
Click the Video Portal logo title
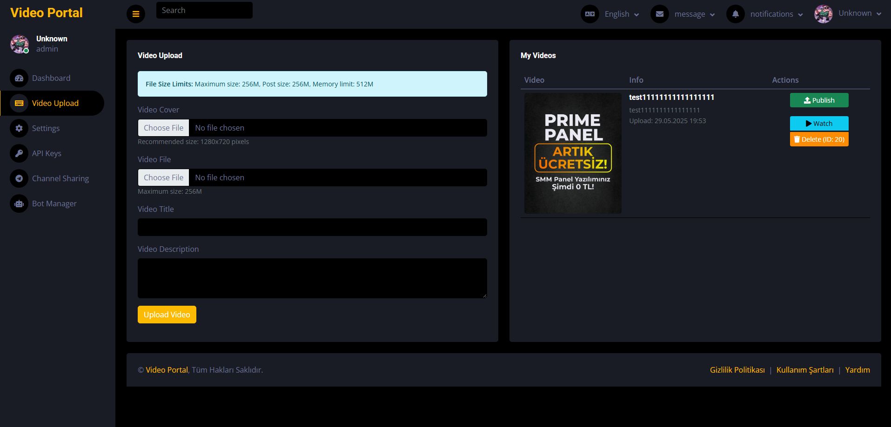pyautogui.click(x=47, y=13)
